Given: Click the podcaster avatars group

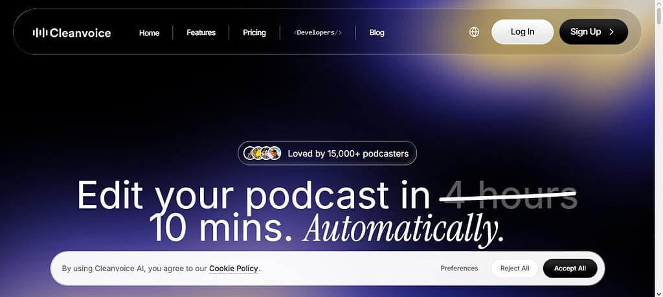Looking at the screenshot, I should click(263, 153).
